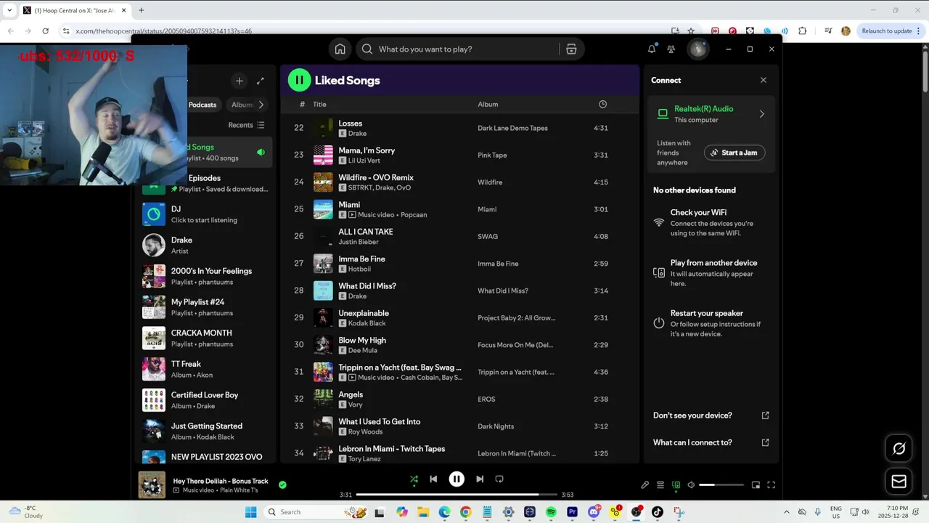Open Chrome media controls icon
The image size is (929, 523).
(828, 31)
